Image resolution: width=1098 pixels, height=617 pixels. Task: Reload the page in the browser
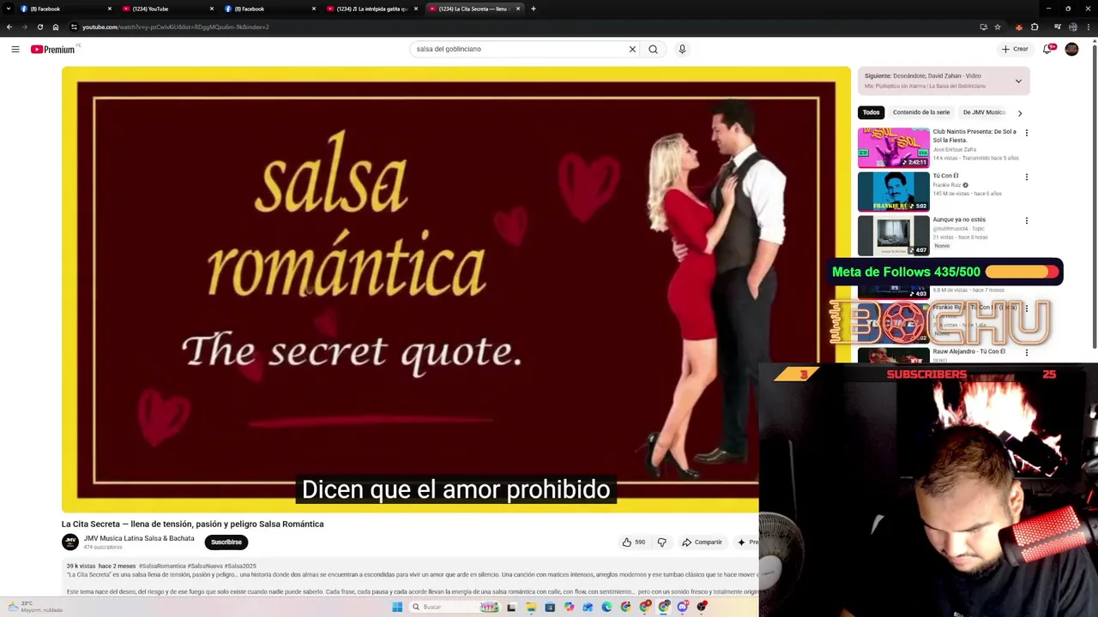pos(39,27)
